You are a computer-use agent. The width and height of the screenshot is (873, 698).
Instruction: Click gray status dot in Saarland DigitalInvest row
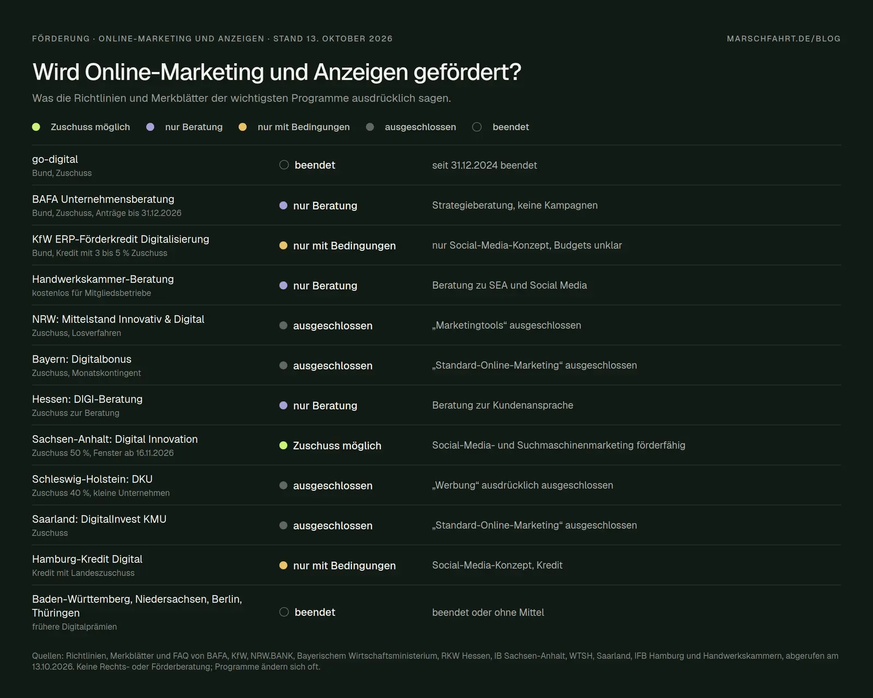(283, 525)
